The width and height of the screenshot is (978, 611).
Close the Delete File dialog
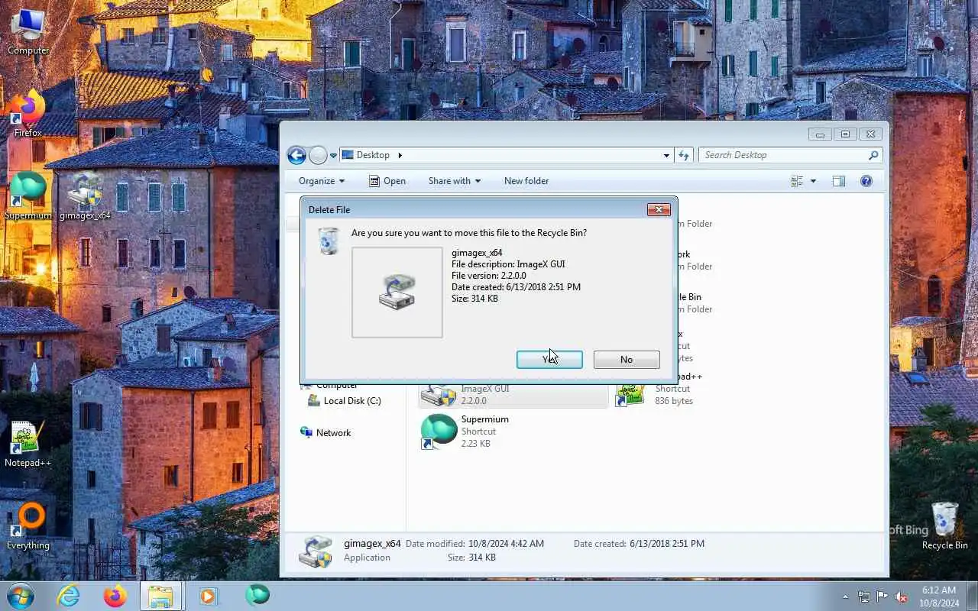[659, 209]
